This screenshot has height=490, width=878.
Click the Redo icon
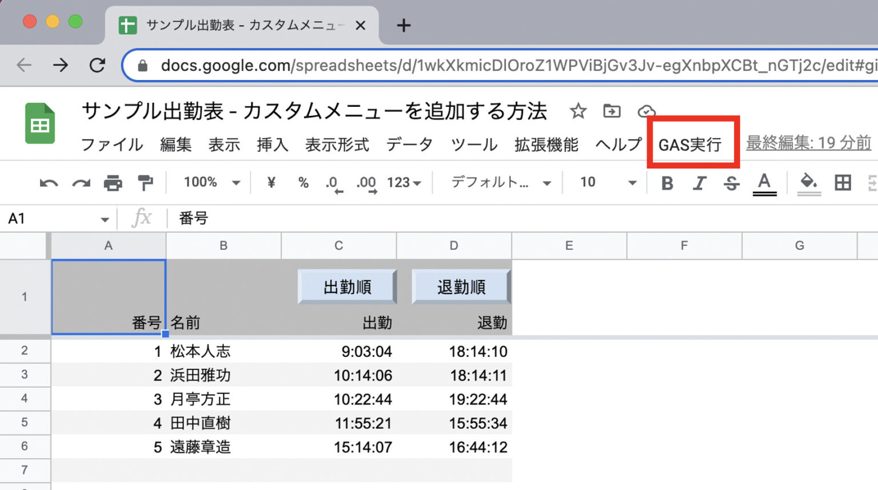coord(81,183)
